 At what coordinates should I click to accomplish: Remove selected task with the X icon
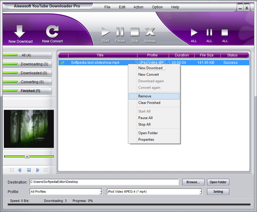[150, 32]
